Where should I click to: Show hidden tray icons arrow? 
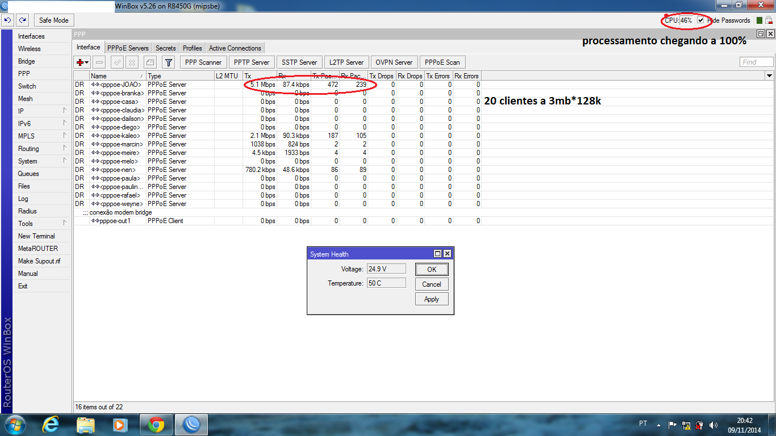point(659,425)
